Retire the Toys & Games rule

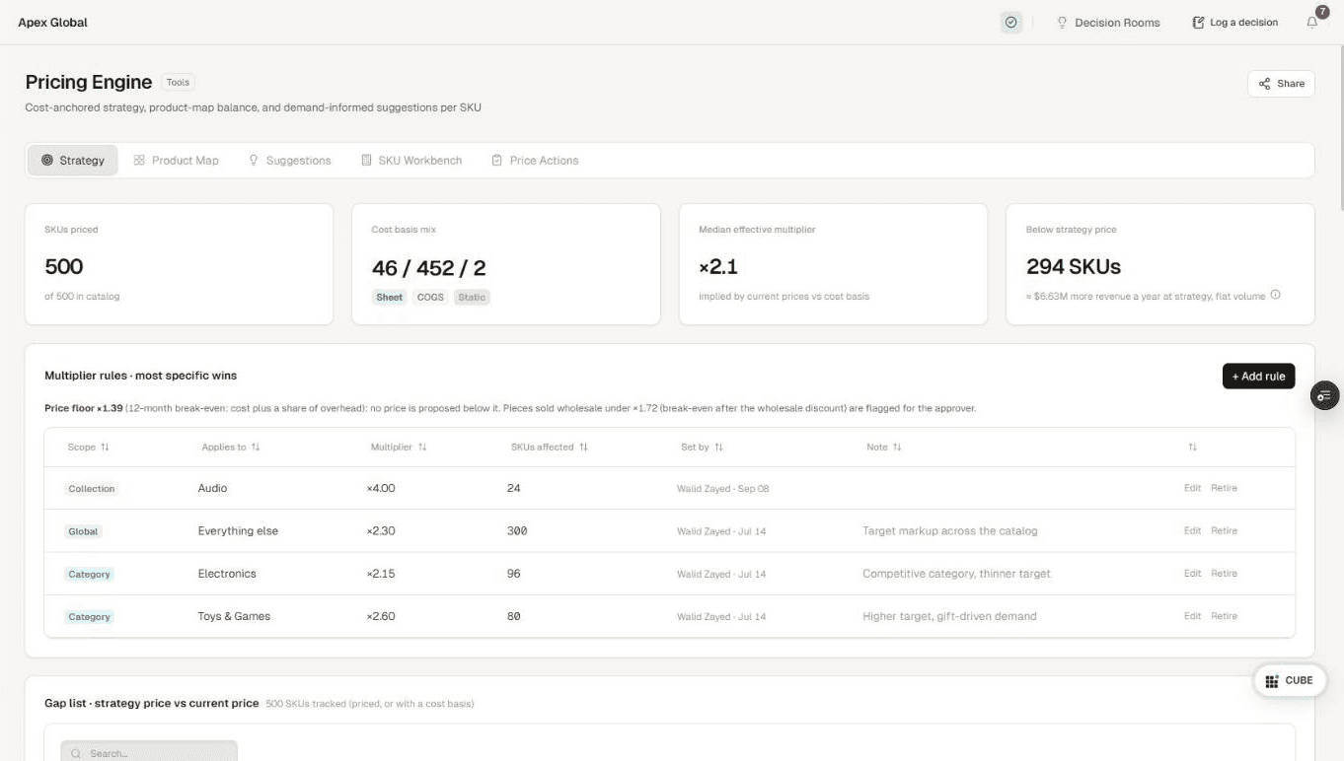[x=1224, y=616]
